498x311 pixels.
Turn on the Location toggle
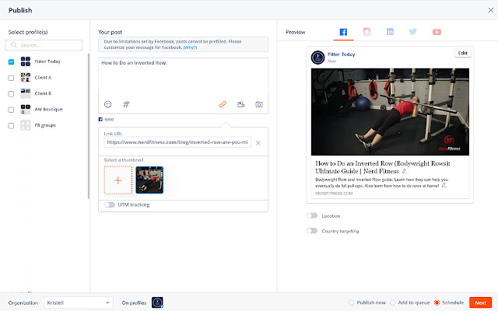click(x=312, y=216)
